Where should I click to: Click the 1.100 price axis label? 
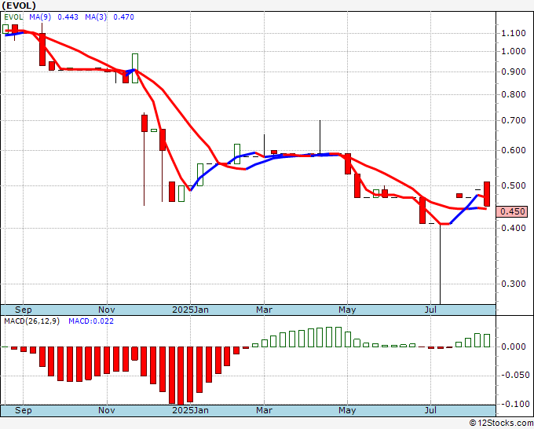[x=514, y=34]
